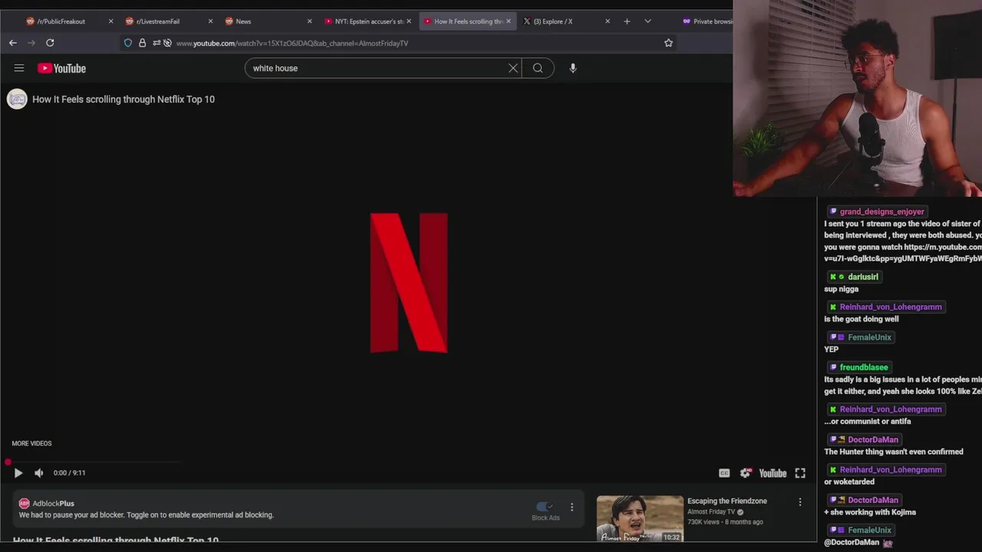Open the player settings gear
The image size is (982, 552).
click(745, 473)
